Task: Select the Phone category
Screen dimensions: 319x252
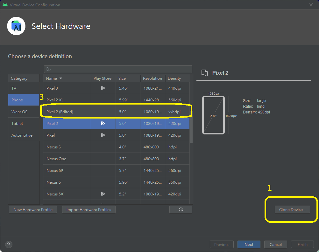Action: (24, 100)
